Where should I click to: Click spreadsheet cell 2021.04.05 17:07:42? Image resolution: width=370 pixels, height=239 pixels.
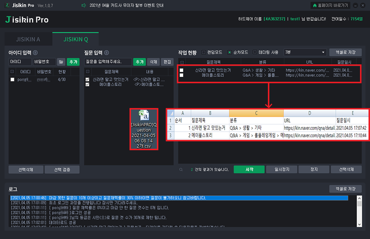[351, 128]
